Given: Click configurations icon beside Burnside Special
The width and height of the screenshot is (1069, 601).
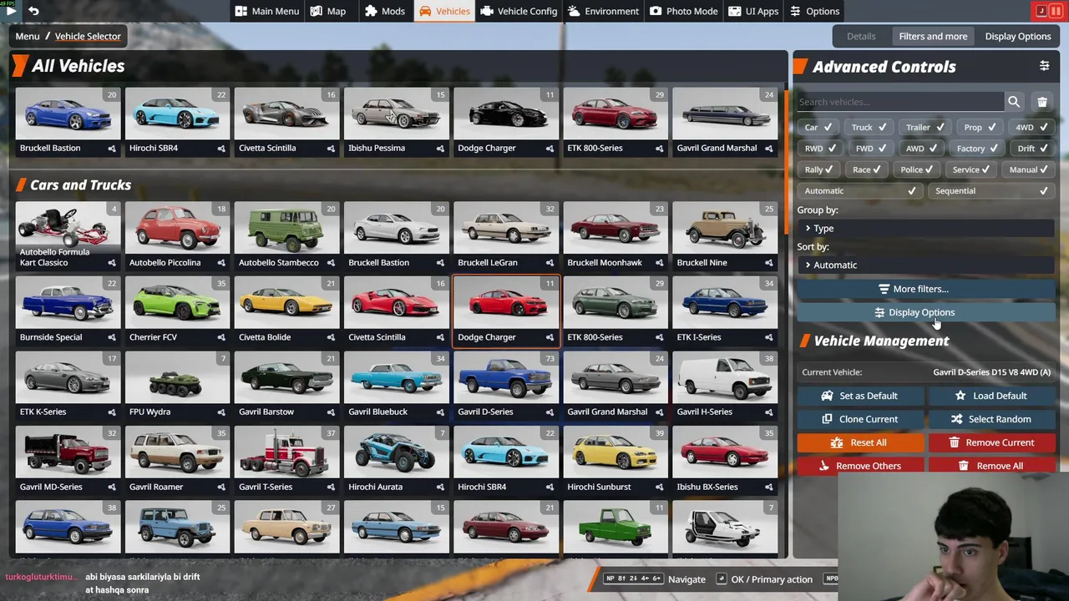Looking at the screenshot, I should pyautogui.click(x=111, y=337).
